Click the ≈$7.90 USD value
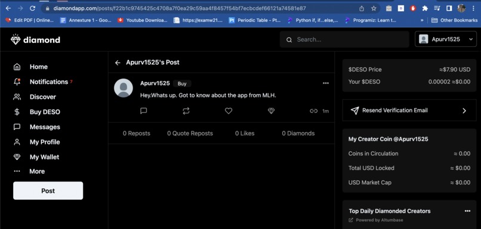481x229 pixels. [x=455, y=70]
